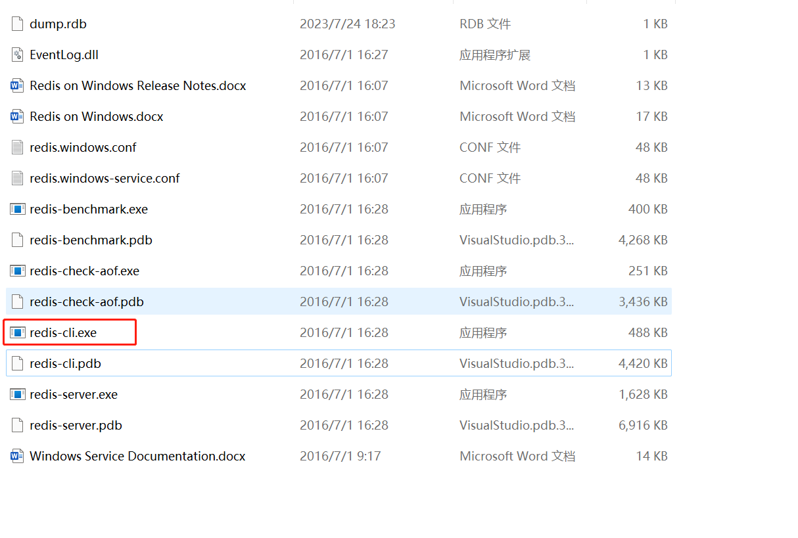Click the redis-benchmark.exe application icon
This screenshot has height=538, width=798.
pyautogui.click(x=18, y=209)
